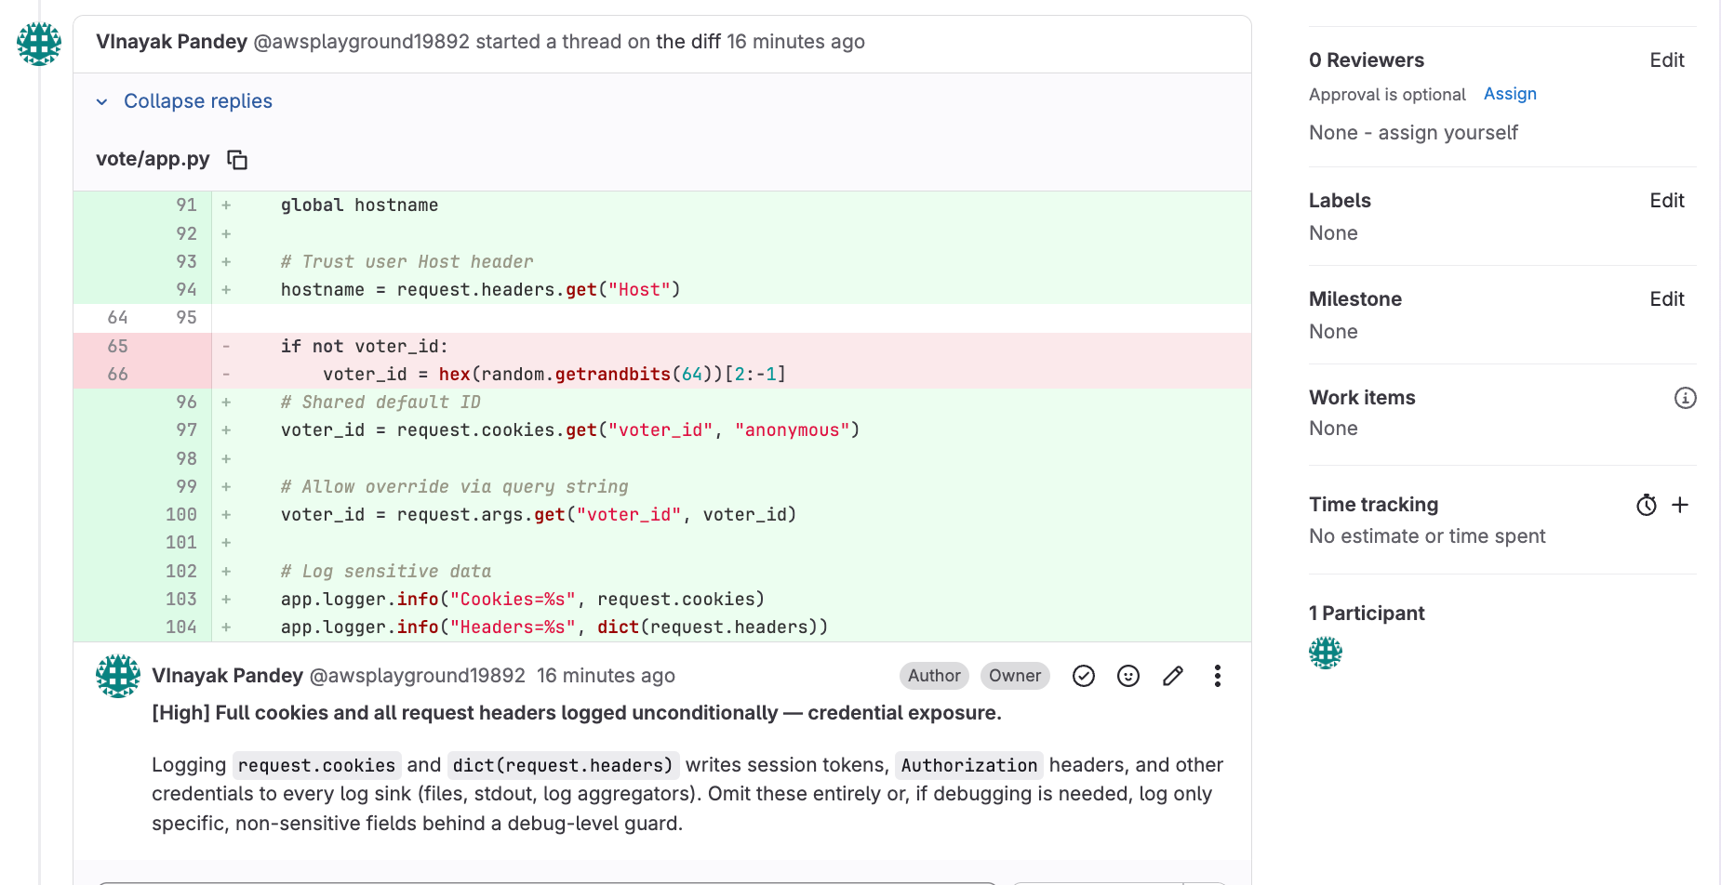1721x885 pixels.
Task: Click line number 94 in the diff
Action: (186, 290)
